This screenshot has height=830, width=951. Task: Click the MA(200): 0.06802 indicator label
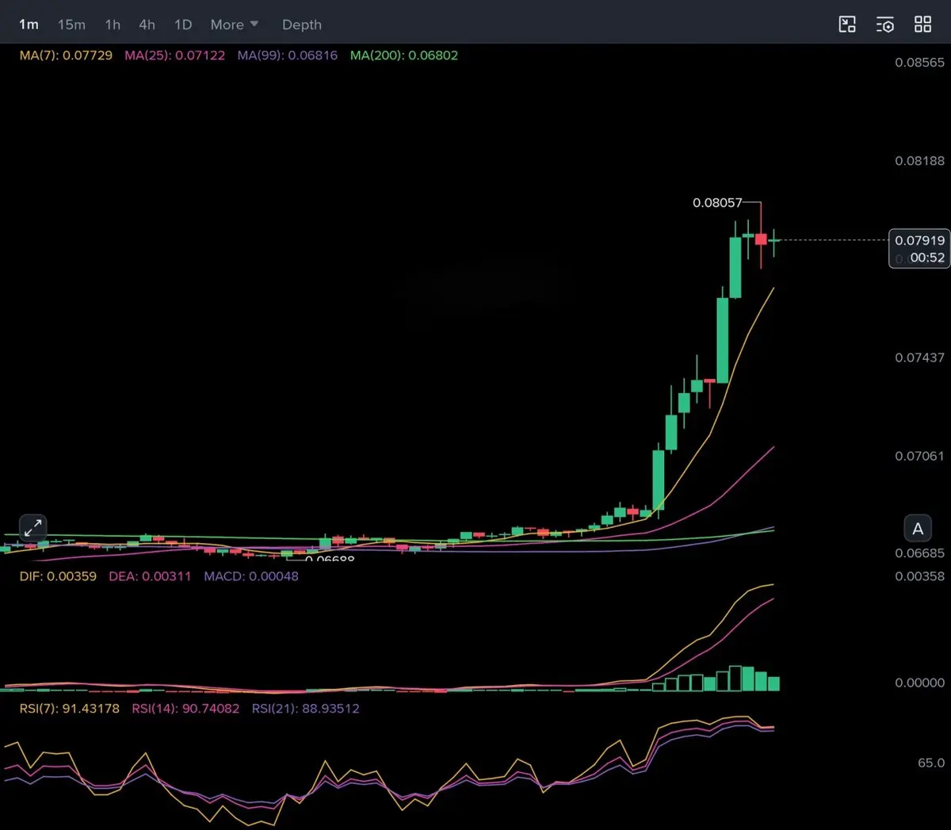coord(404,55)
